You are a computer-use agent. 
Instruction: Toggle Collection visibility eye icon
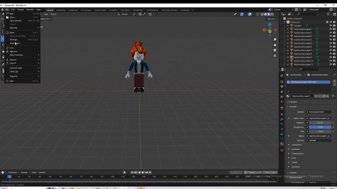[331, 22]
